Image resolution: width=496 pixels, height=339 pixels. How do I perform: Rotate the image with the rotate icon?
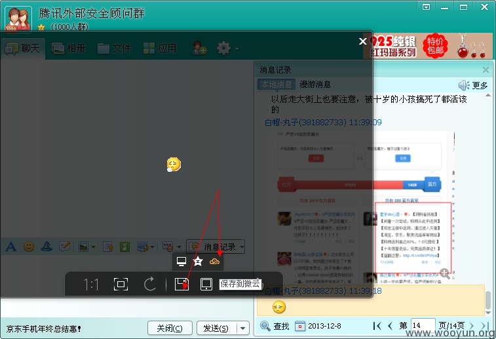150,284
